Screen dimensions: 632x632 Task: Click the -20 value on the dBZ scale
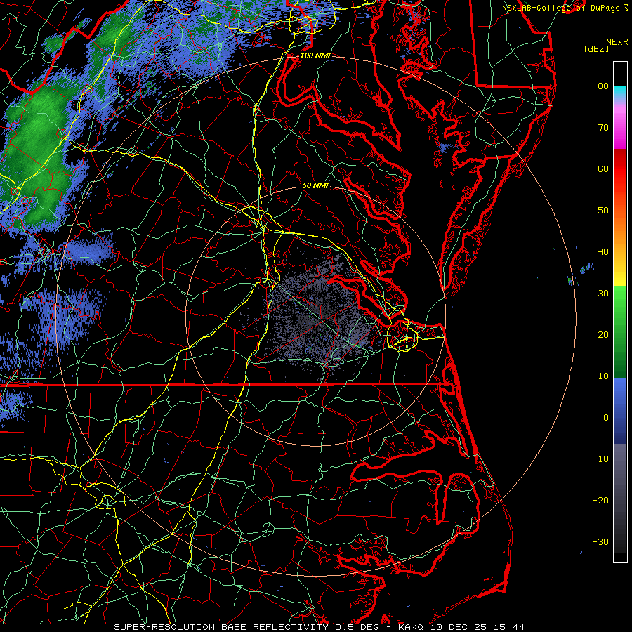pos(600,501)
